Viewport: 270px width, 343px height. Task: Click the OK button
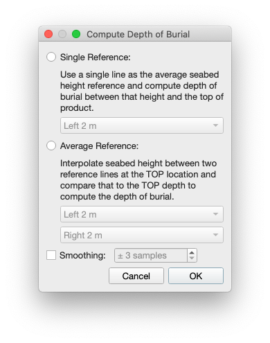point(196,276)
